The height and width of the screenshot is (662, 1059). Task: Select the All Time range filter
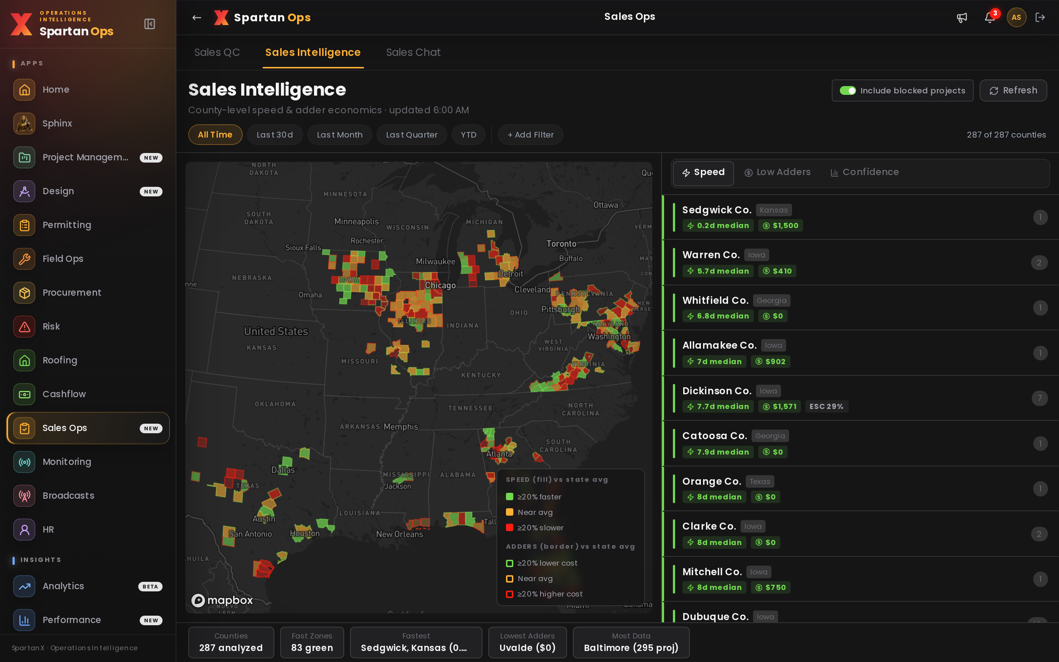(215, 135)
